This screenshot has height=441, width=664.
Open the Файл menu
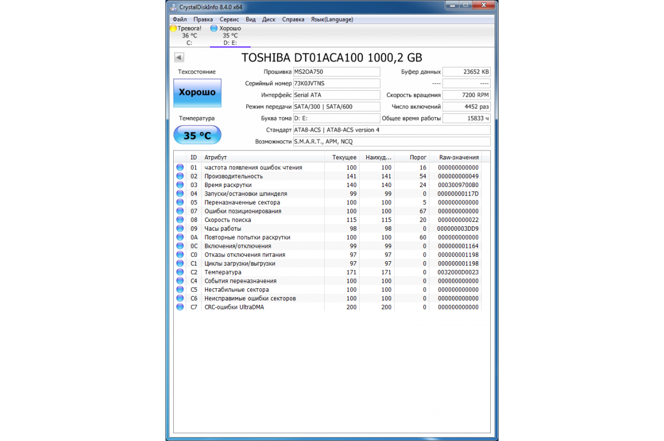[179, 19]
